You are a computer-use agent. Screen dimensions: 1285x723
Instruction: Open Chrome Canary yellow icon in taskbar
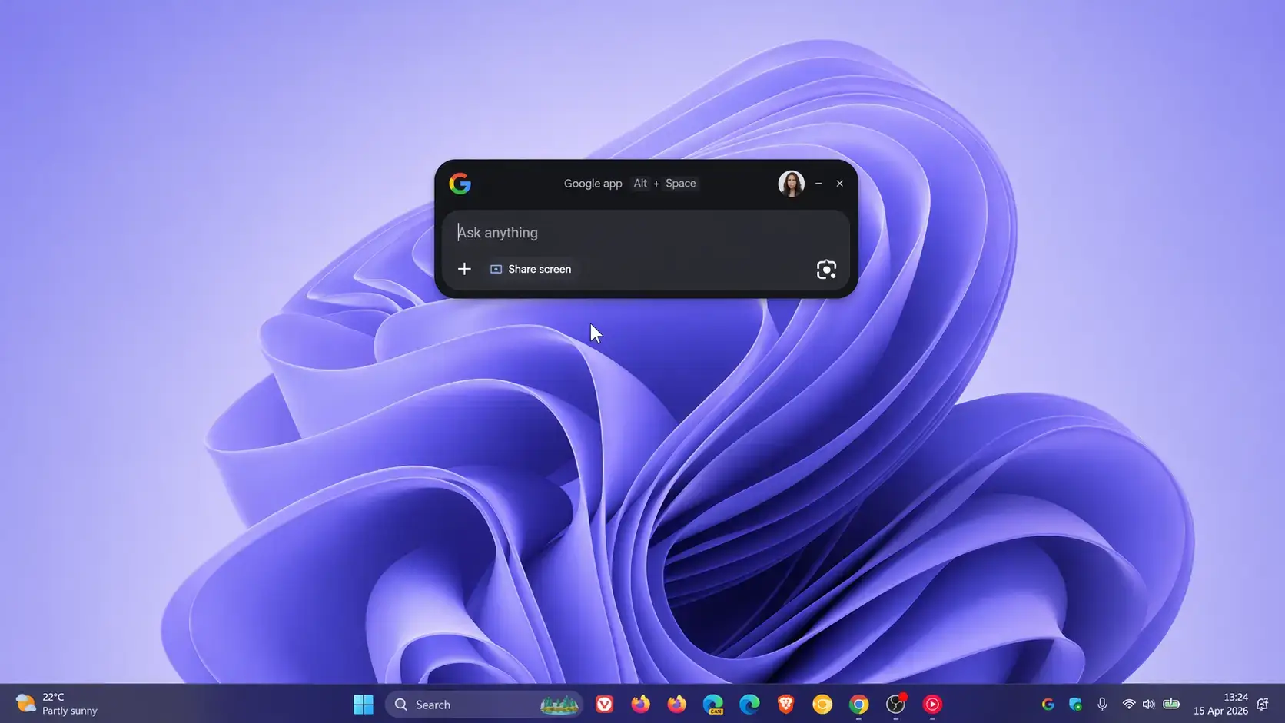point(822,704)
